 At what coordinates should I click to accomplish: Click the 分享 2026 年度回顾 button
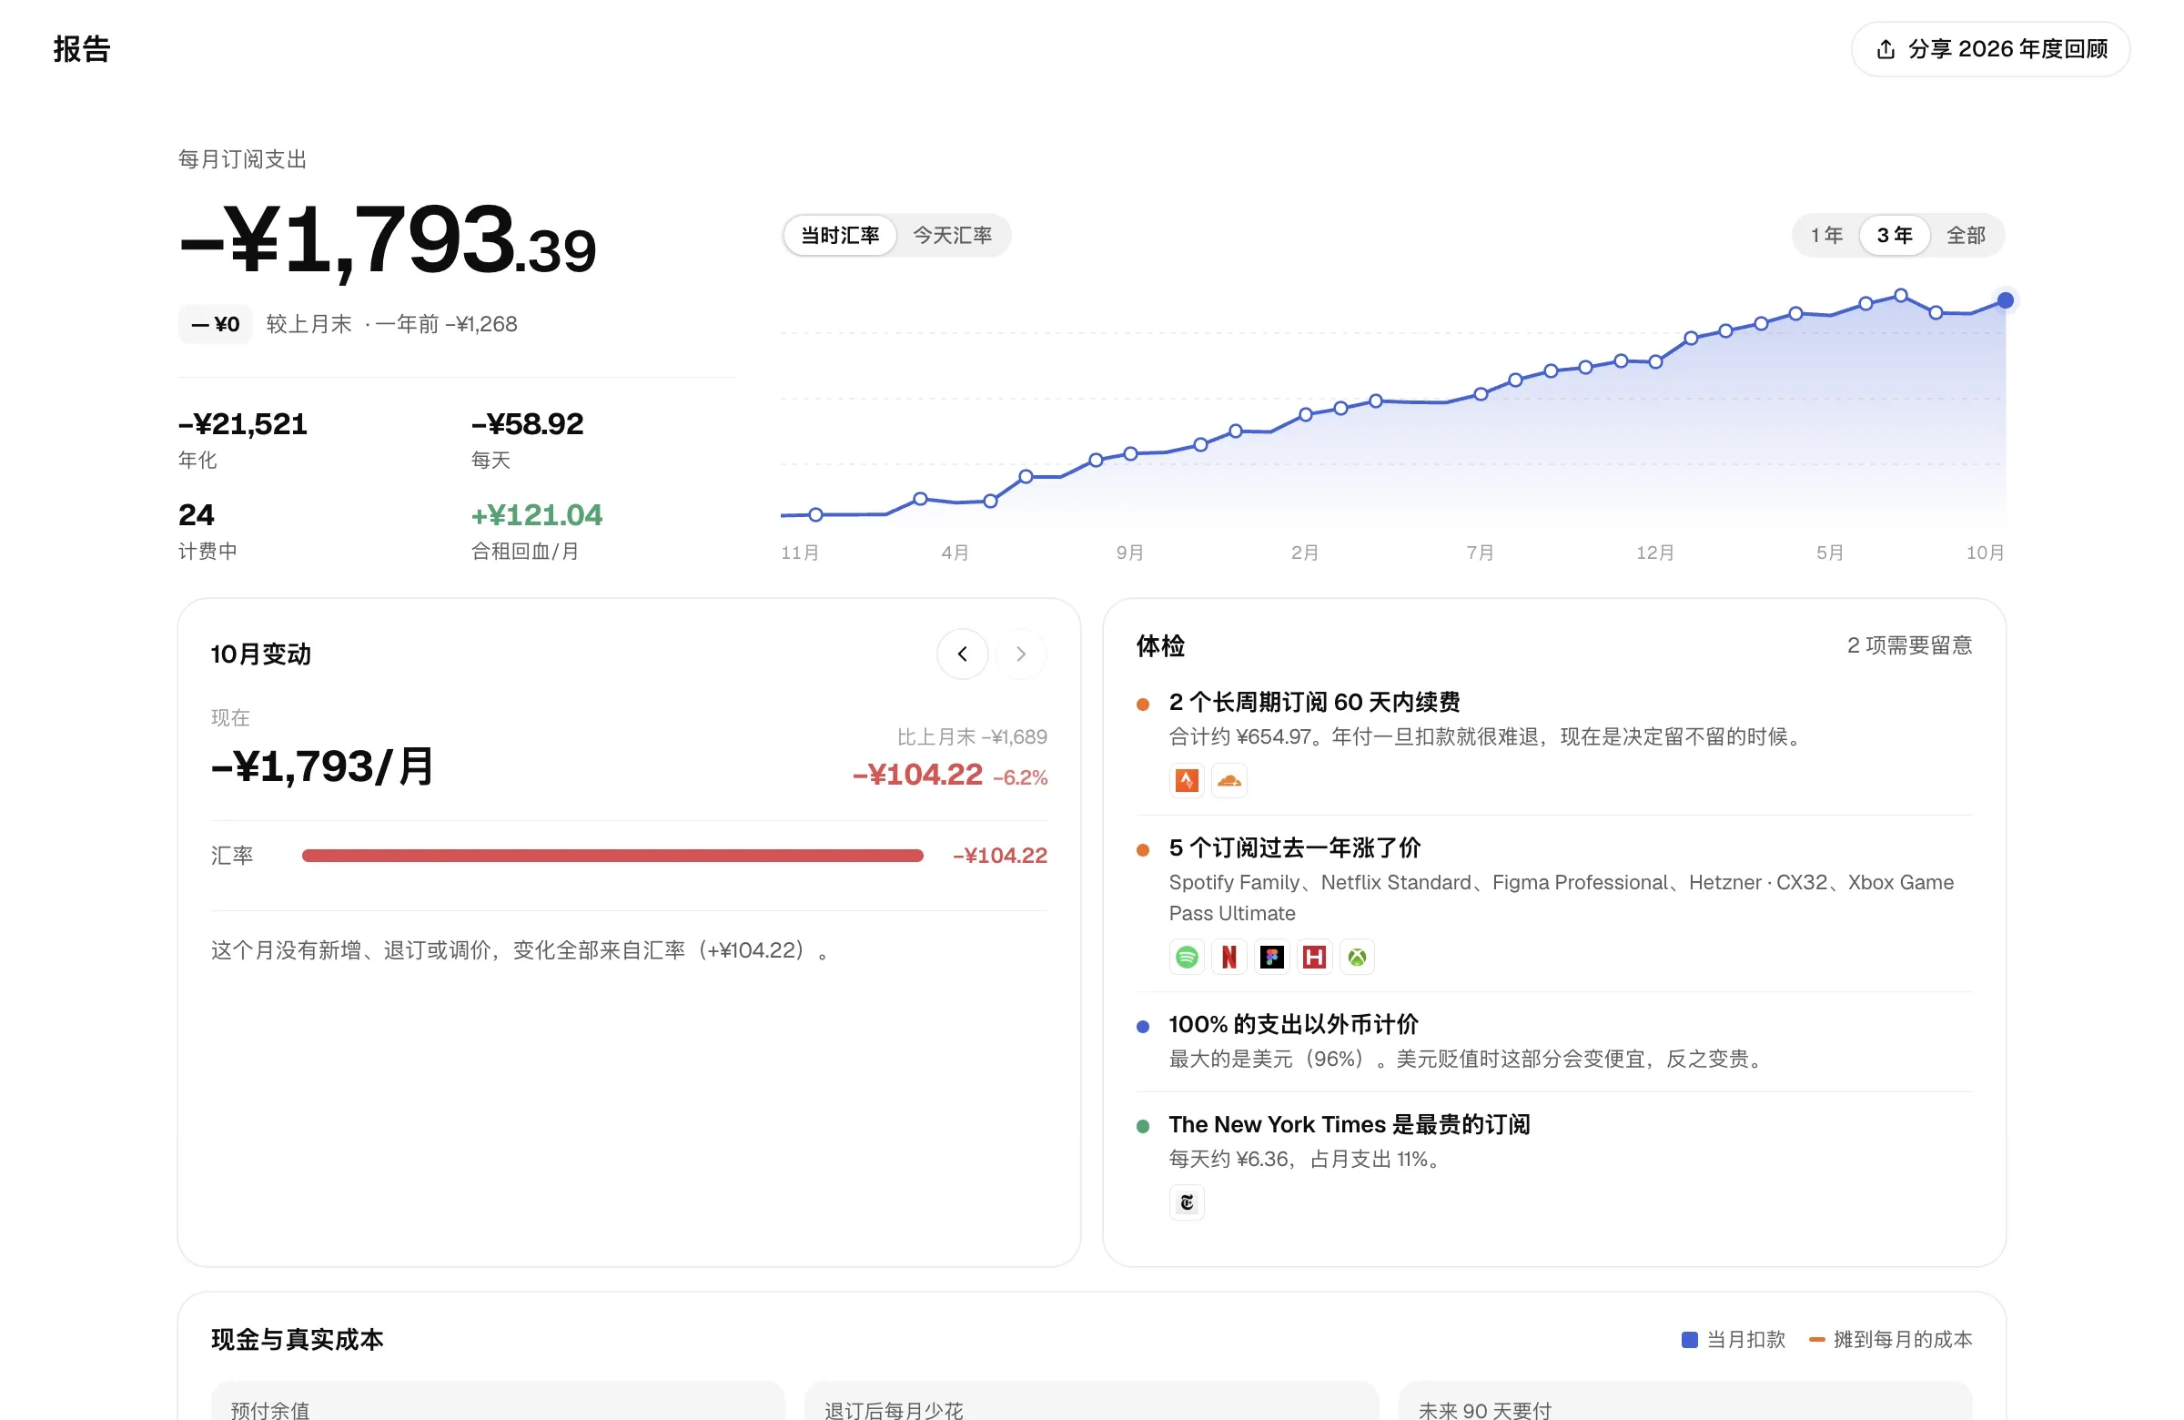1990,49
